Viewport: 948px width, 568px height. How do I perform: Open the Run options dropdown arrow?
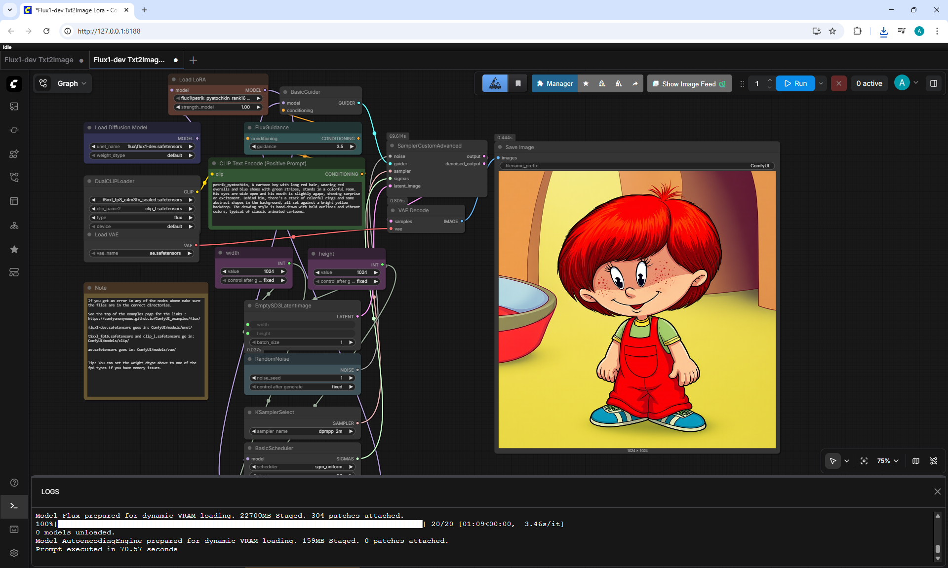pyautogui.click(x=821, y=83)
